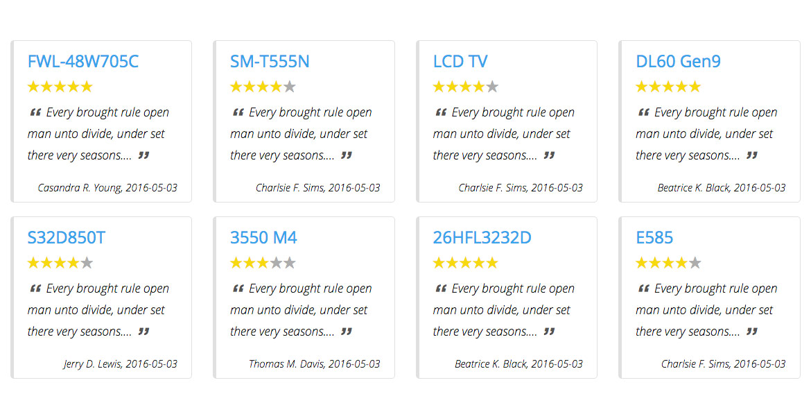The width and height of the screenshot is (811, 412).
Task: Click the first gold star of FWL-48W705C
Action: 34,87
